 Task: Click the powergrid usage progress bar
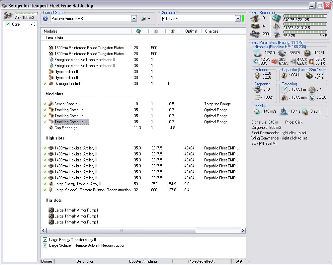coord(305,24)
